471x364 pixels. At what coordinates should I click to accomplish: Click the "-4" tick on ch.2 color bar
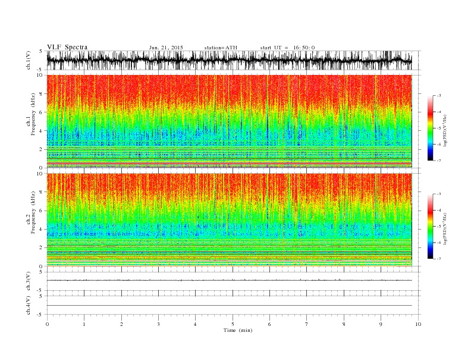(x=439, y=210)
